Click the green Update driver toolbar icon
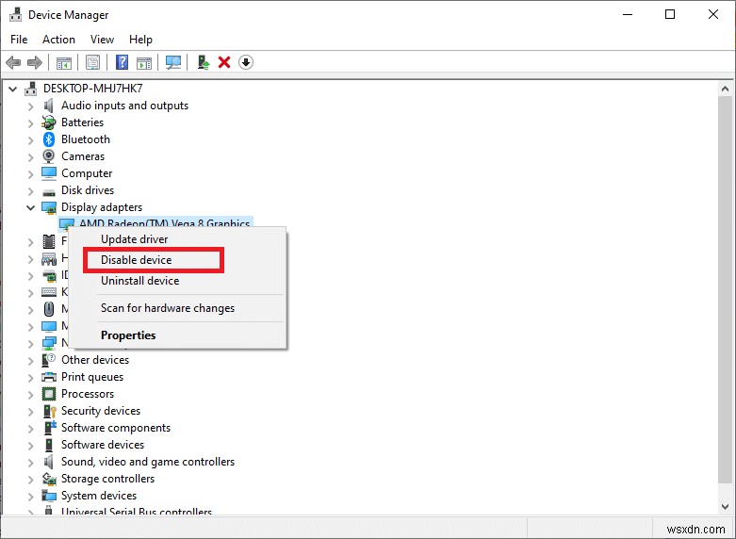The height and width of the screenshot is (539, 736). point(203,62)
